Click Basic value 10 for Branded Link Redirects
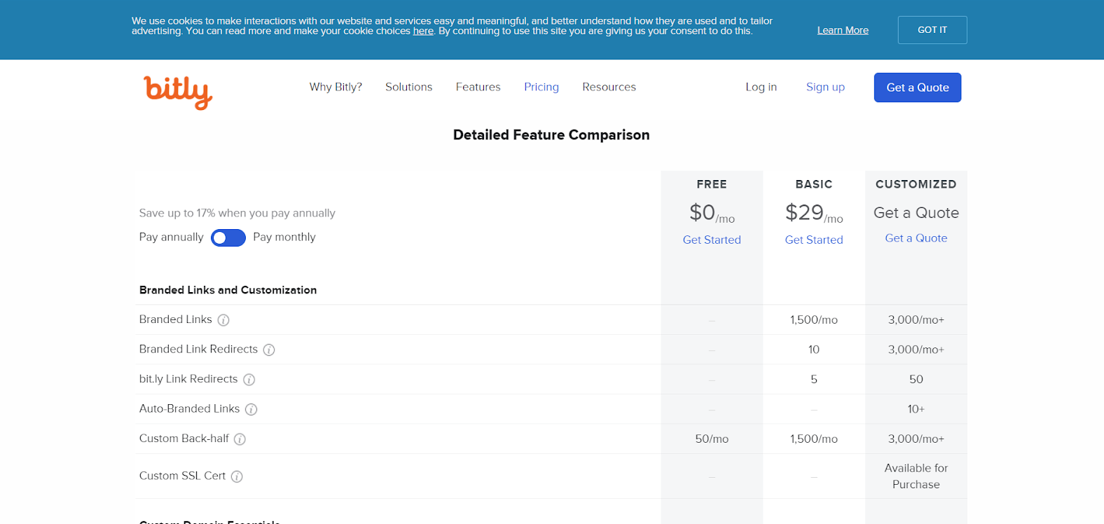Image resolution: width=1104 pixels, height=524 pixels. tap(814, 350)
